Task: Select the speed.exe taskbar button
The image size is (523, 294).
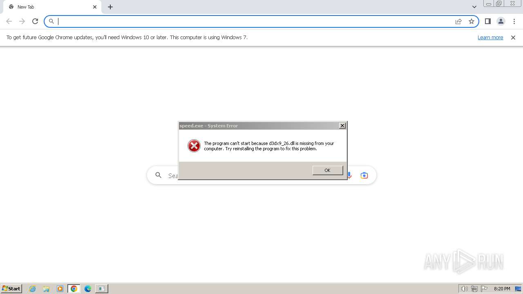Action: 101,289
